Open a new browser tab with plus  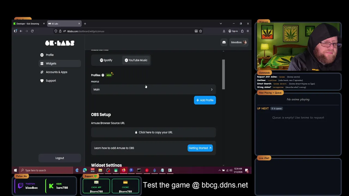click(x=85, y=24)
